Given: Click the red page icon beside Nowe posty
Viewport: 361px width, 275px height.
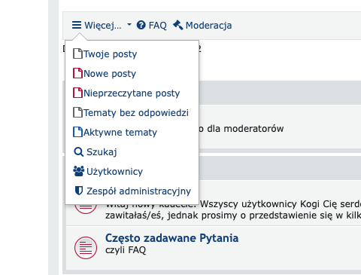Looking at the screenshot, I should pyautogui.click(x=77, y=73).
